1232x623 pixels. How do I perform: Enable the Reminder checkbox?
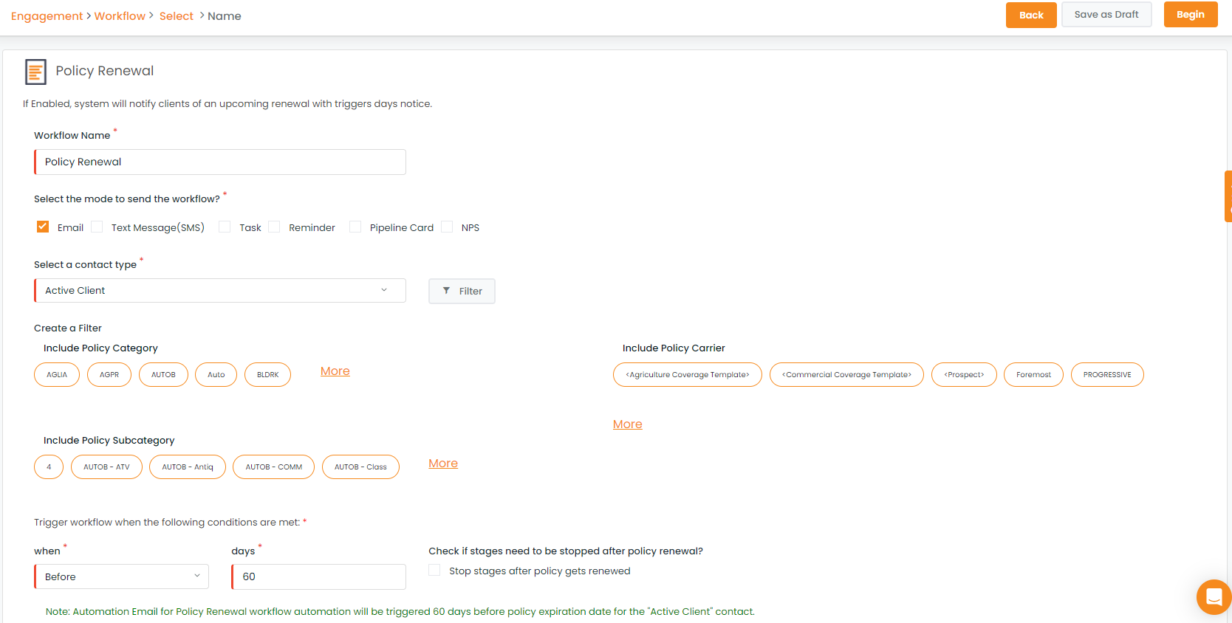[x=274, y=227]
